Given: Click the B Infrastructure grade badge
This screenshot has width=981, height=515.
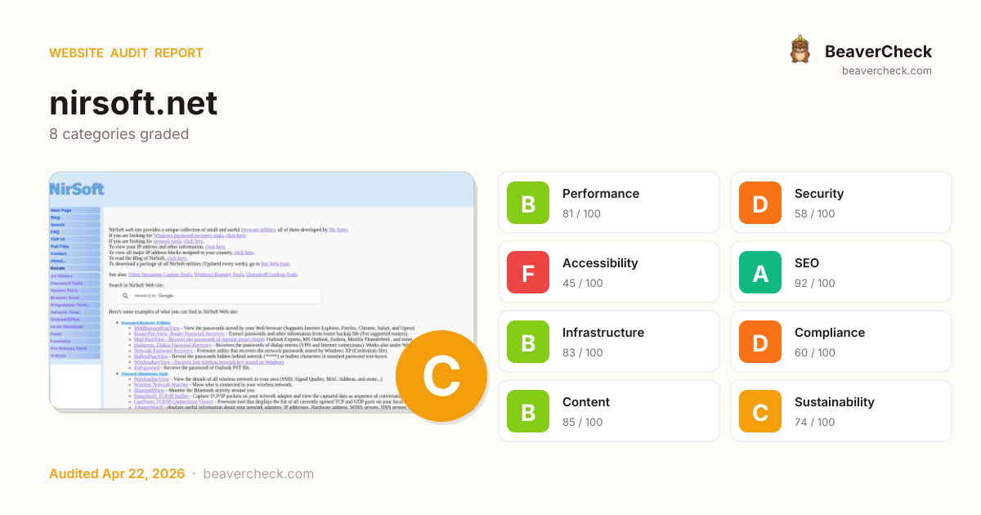Looking at the screenshot, I should (528, 342).
